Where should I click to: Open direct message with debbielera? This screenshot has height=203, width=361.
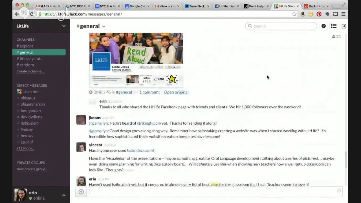[x=30, y=123]
